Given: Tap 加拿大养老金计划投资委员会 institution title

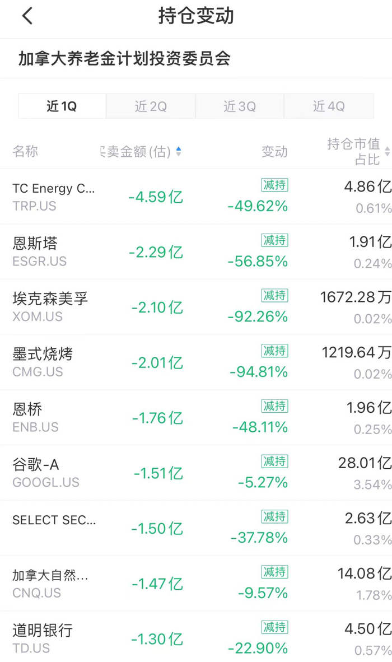Looking at the screenshot, I should 124,59.
